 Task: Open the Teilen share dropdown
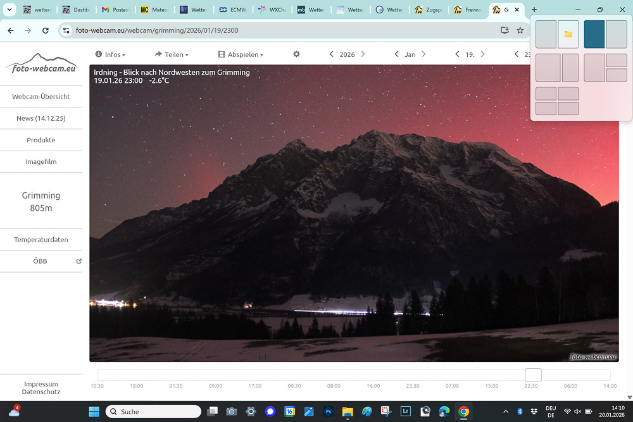point(172,54)
